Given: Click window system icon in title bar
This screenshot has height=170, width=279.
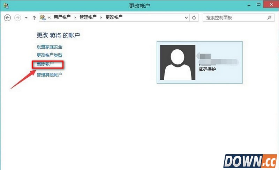Looking at the screenshot, I should click(6, 6).
